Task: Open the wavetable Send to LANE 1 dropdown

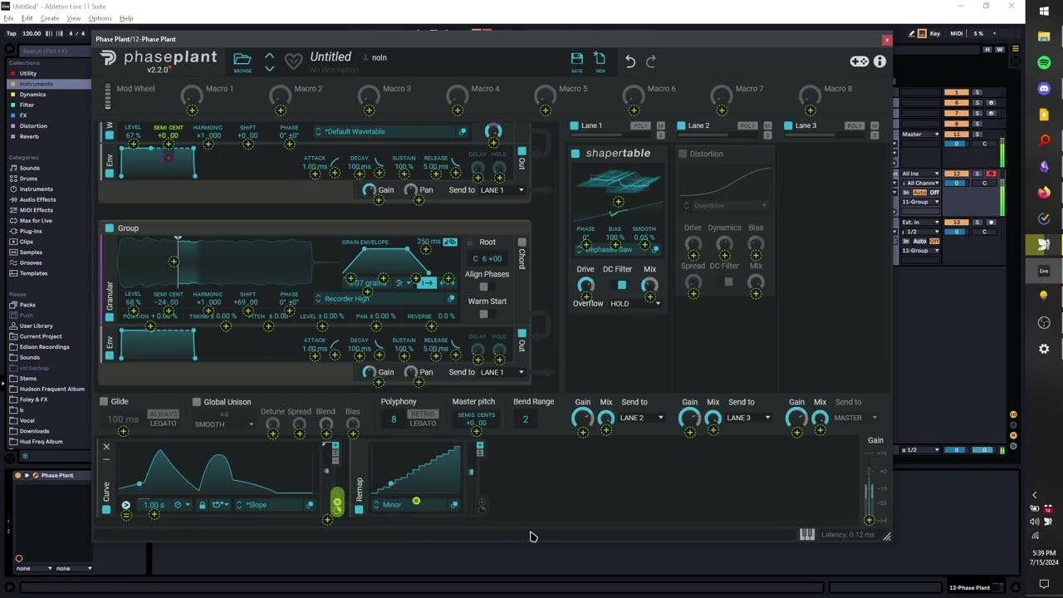Action: [502, 190]
